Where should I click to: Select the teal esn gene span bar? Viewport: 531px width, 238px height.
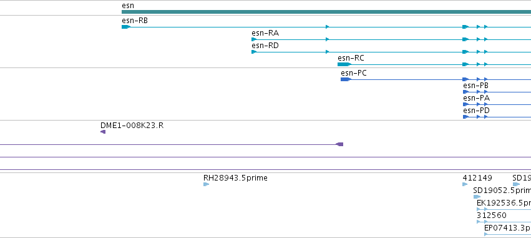click(326, 12)
